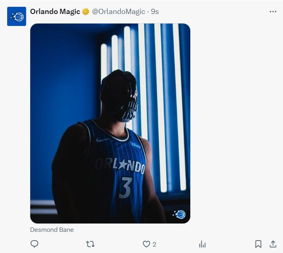Click the 9s post timestamp
Screen dimensions: 283x253
tap(155, 12)
